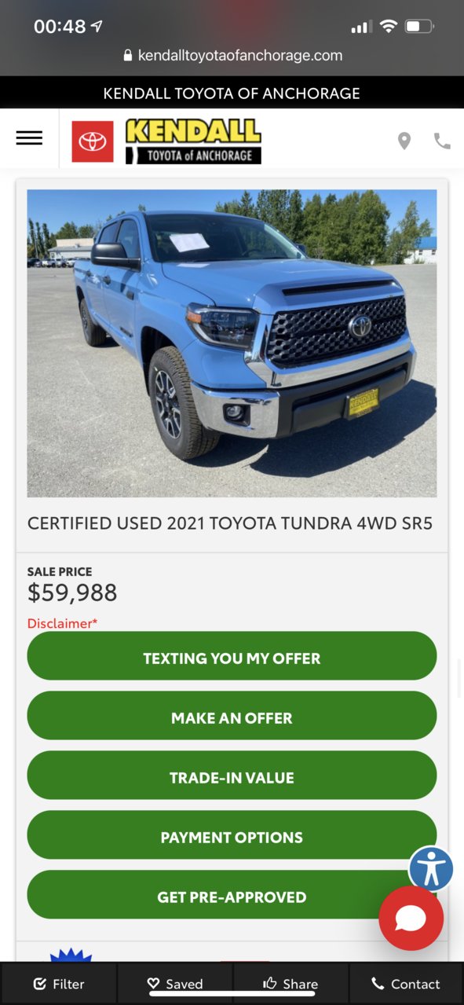Open the red live chat bubble
The image size is (464, 1005).
pyautogui.click(x=411, y=919)
